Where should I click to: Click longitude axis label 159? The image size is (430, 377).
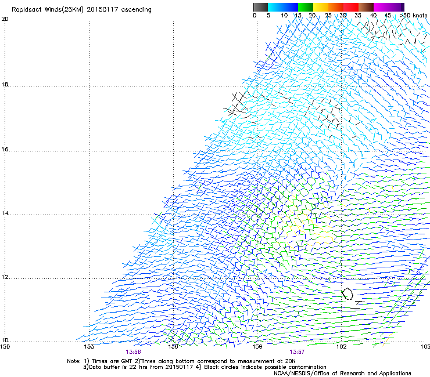pyautogui.click(x=257, y=347)
